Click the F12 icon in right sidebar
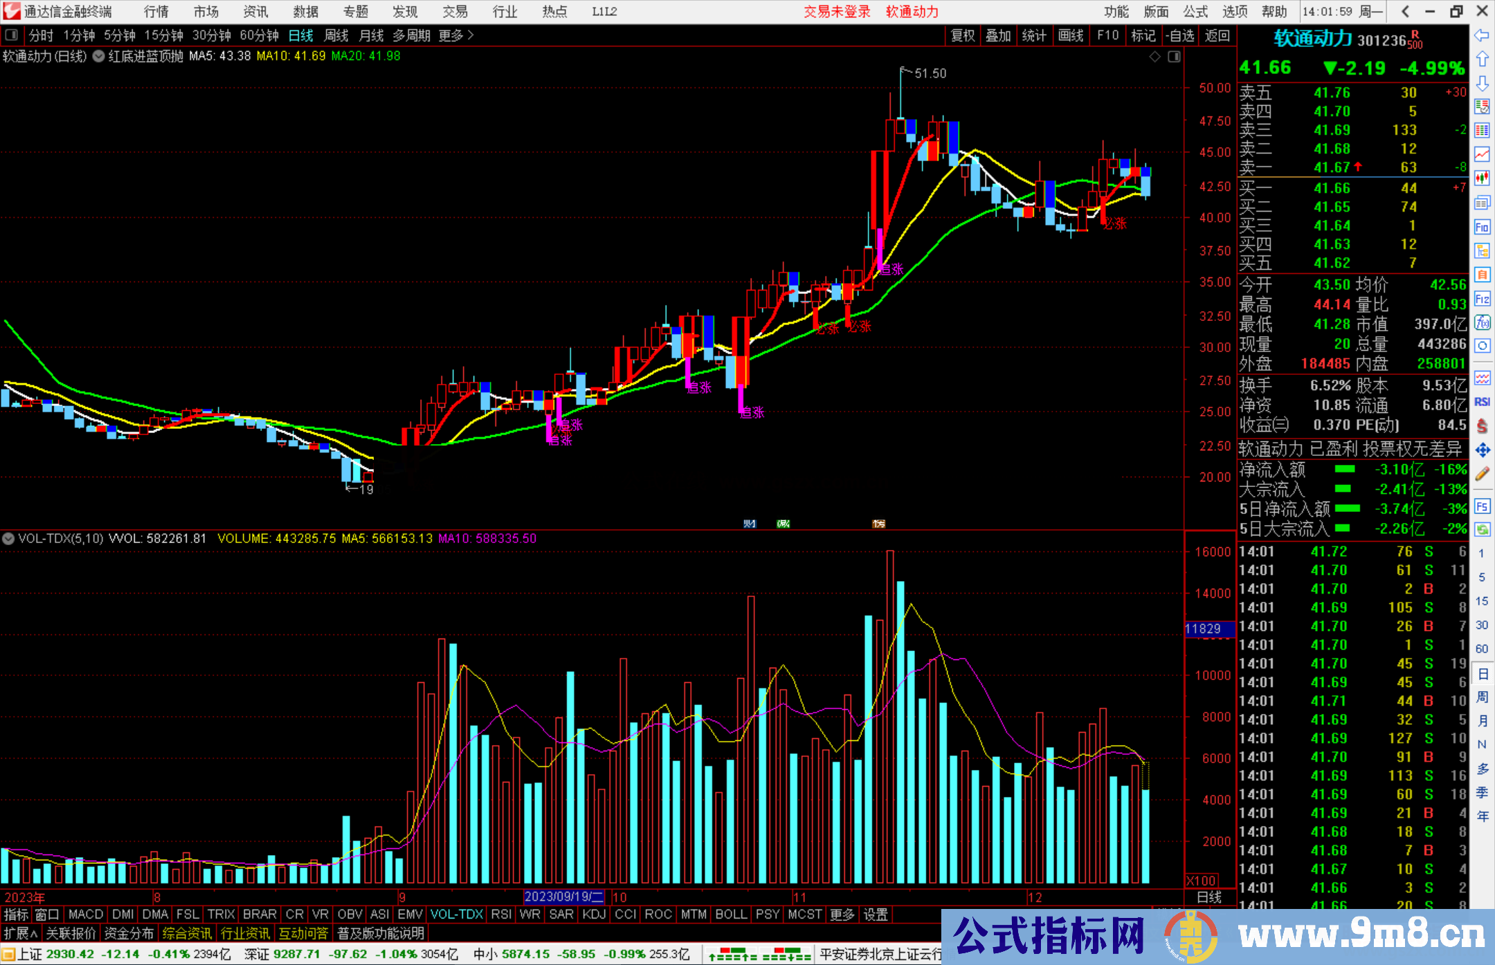 click(x=1482, y=300)
